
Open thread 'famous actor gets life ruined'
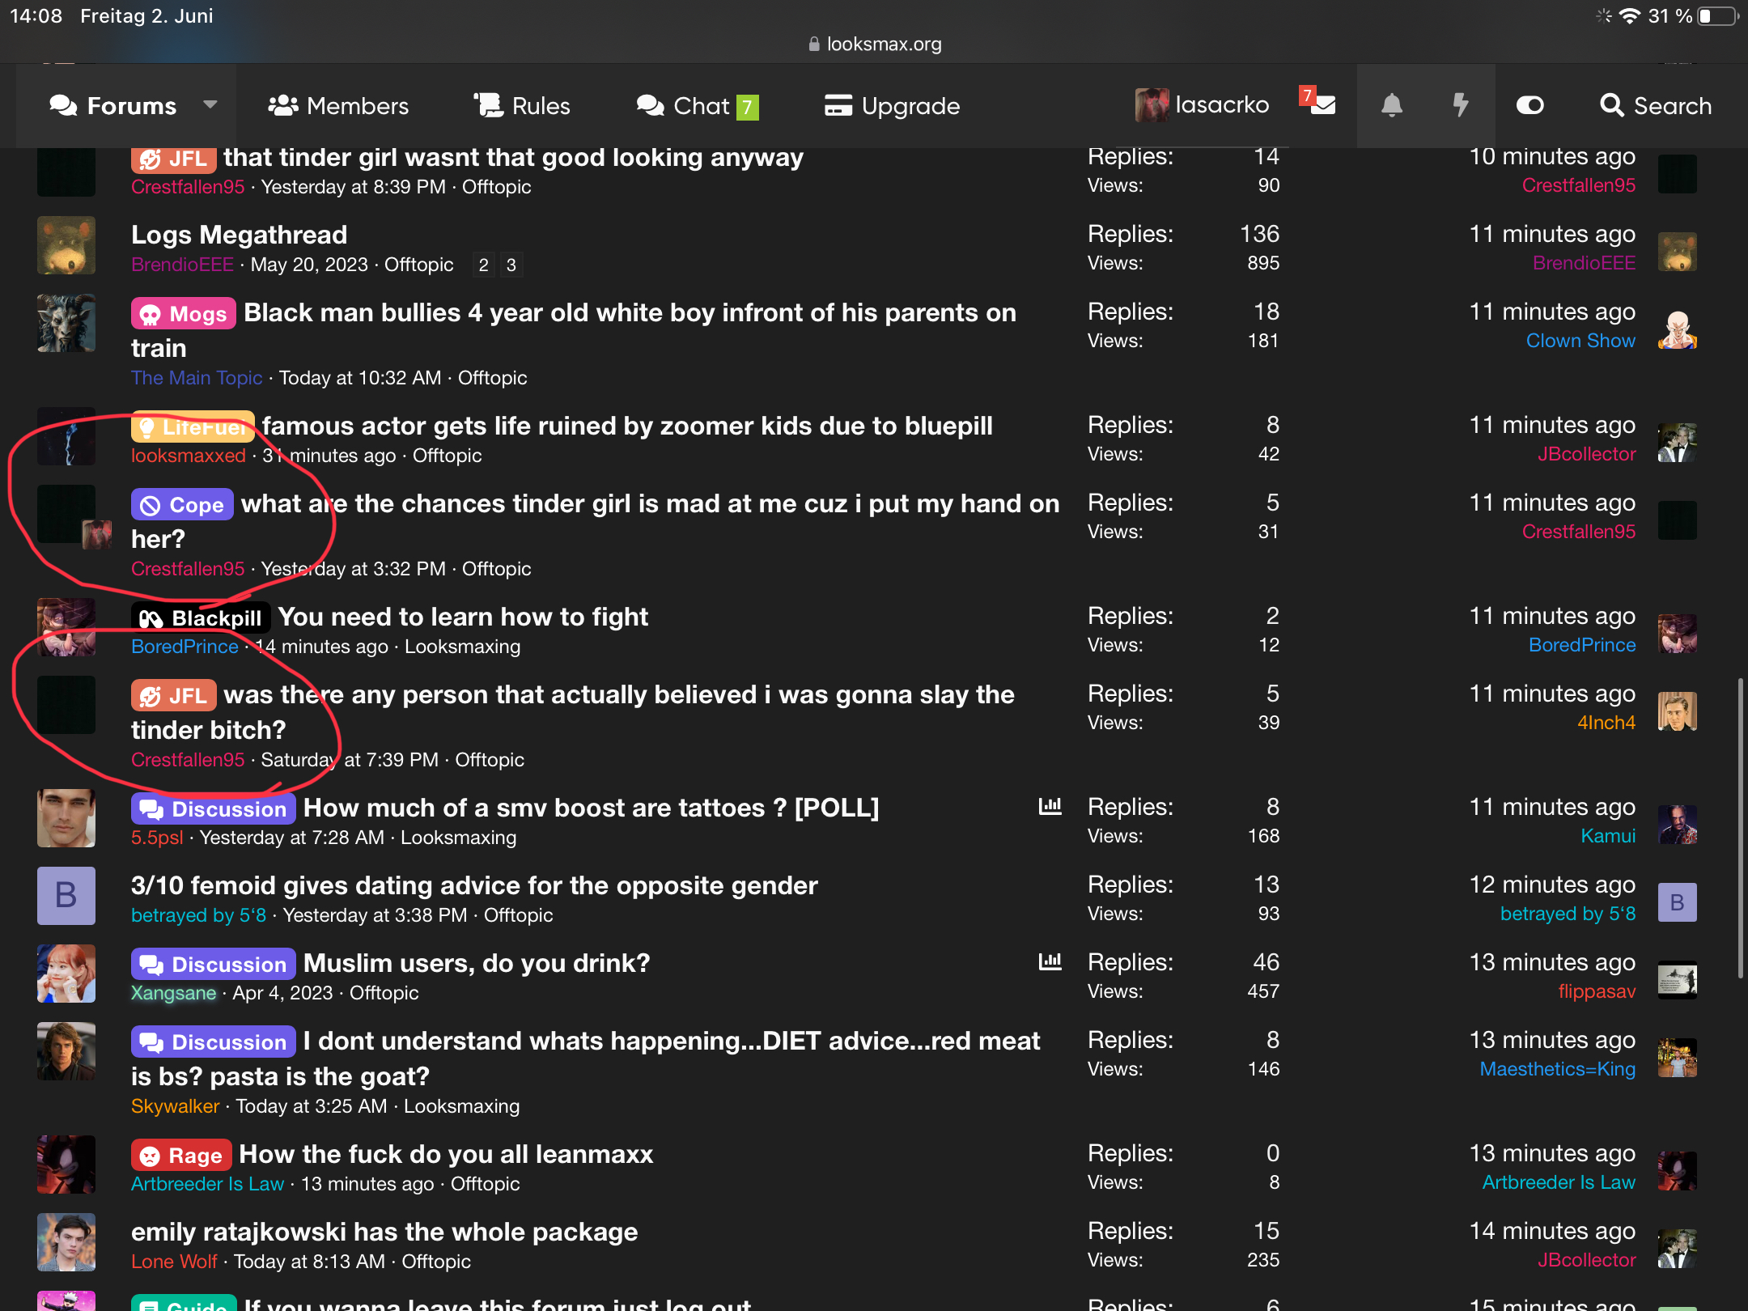(627, 426)
